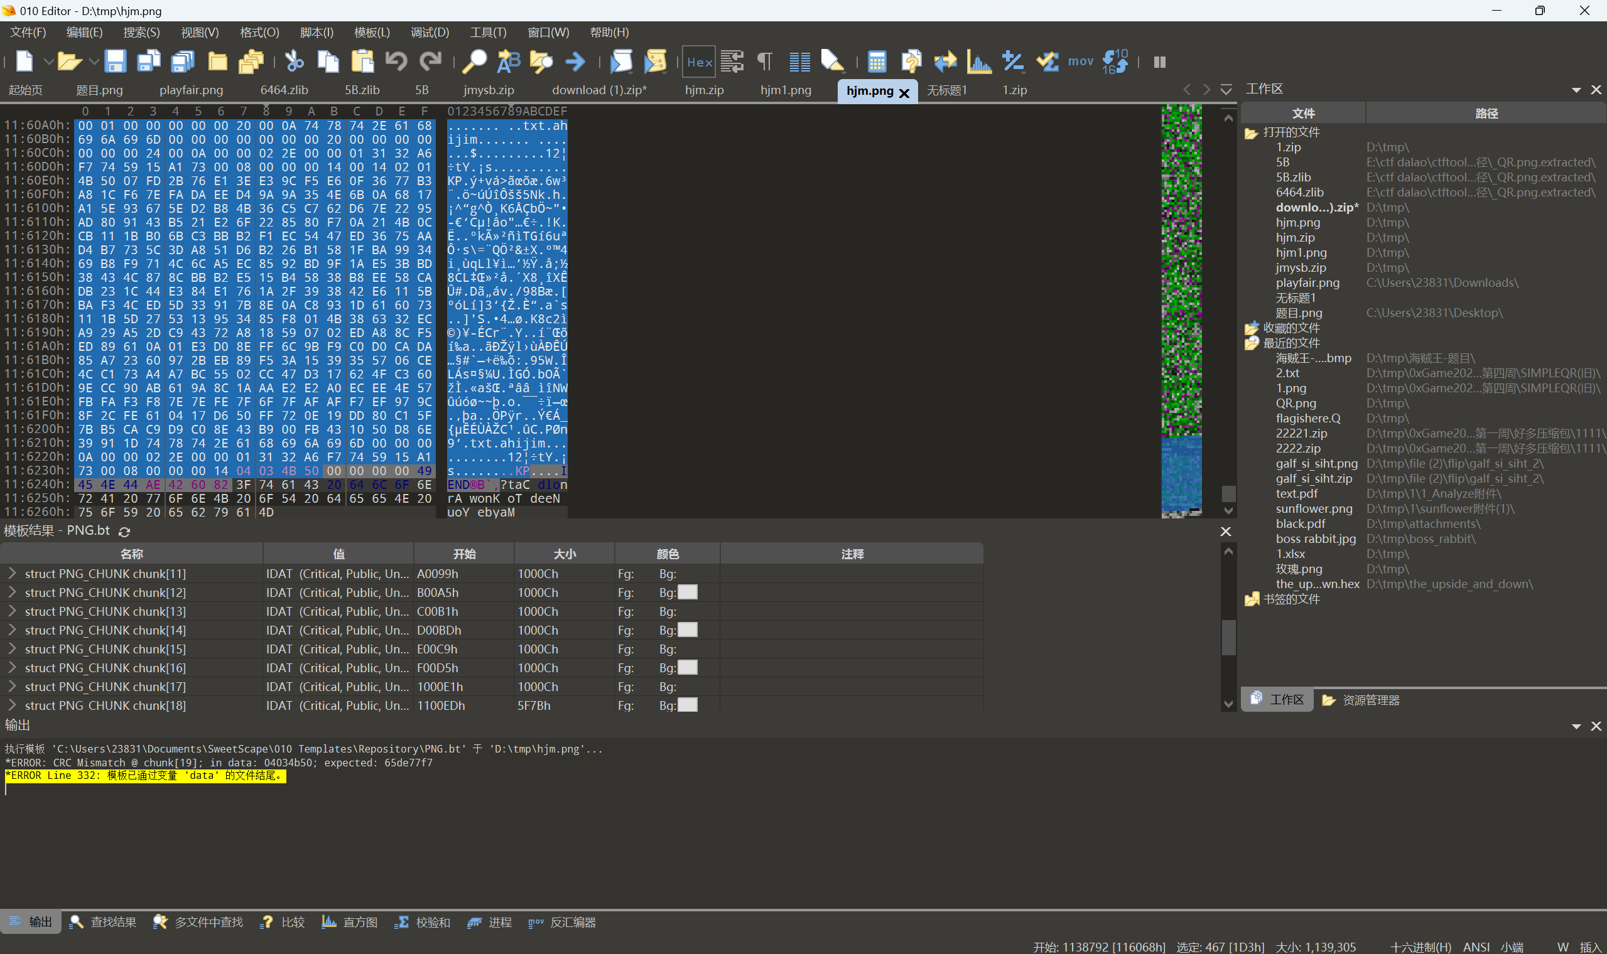Open the Compare Files icon
The height and width of the screenshot is (954, 1607).
911,62
